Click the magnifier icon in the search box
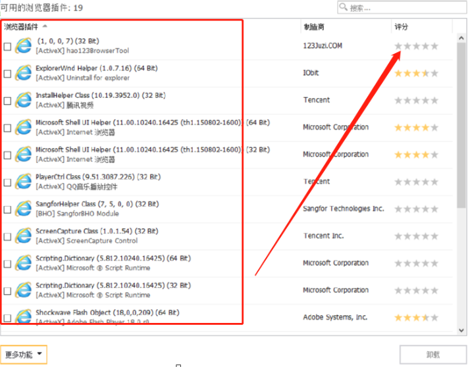Viewport: 470px width, 367px height. [x=343, y=7]
